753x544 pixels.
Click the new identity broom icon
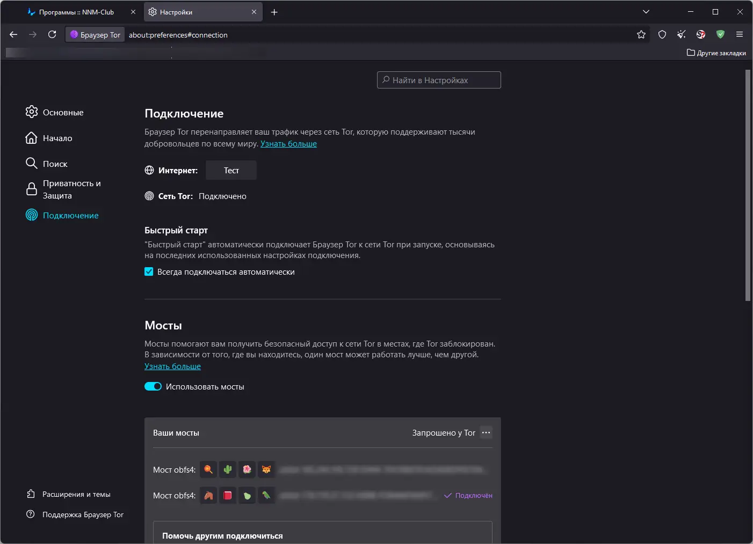click(x=682, y=35)
